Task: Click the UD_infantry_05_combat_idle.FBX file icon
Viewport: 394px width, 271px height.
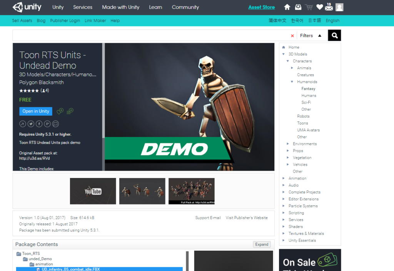Action: coord(38,269)
